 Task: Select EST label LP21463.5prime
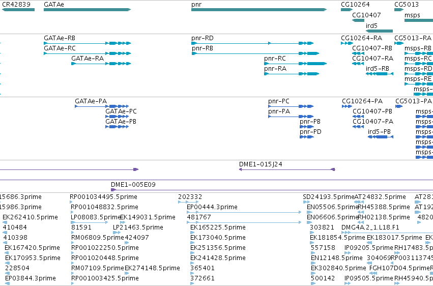tap(138, 227)
